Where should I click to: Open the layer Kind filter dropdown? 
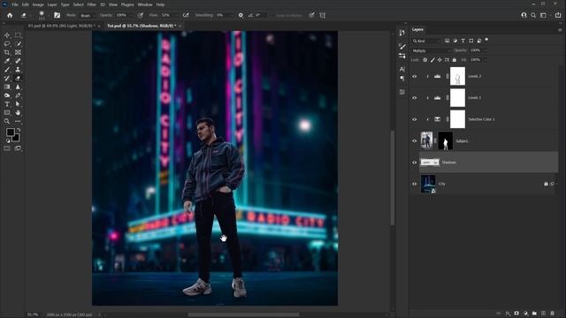[x=426, y=42]
